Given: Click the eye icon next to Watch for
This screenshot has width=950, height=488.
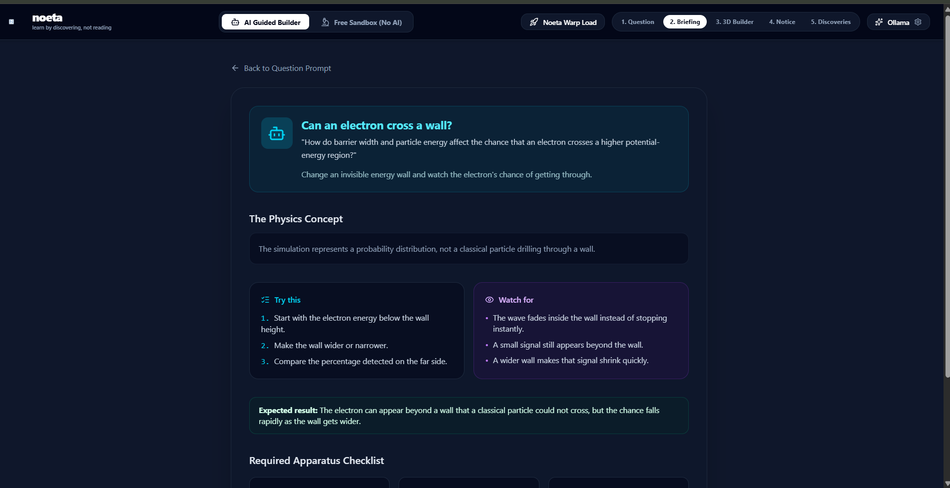Looking at the screenshot, I should [x=489, y=300].
